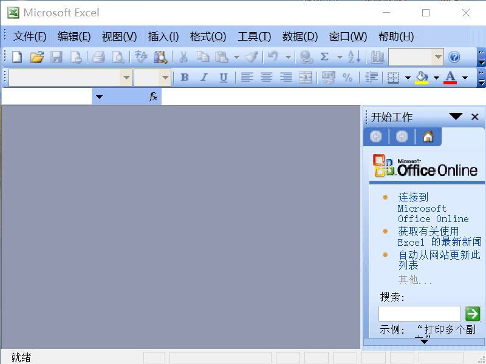
Task: Expand the fill color dropdown arrow
Action: pyautogui.click(x=436, y=78)
